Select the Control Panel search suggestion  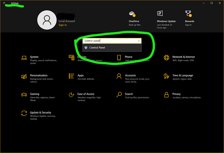[x=112, y=48]
